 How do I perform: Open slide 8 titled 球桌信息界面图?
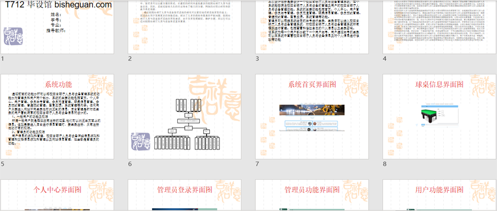click(x=439, y=116)
